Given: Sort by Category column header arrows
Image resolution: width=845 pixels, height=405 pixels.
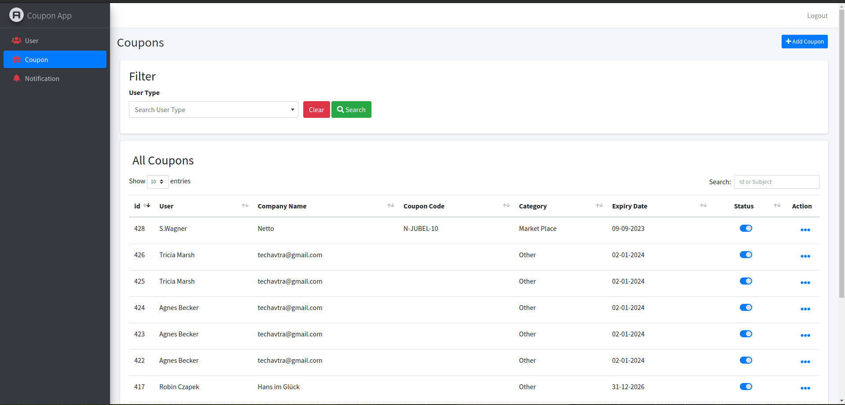Looking at the screenshot, I should 599,206.
